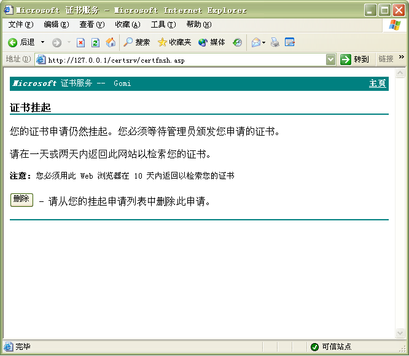Click the Refresh page icon
This screenshot has width=409, height=356.
pos(95,42)
